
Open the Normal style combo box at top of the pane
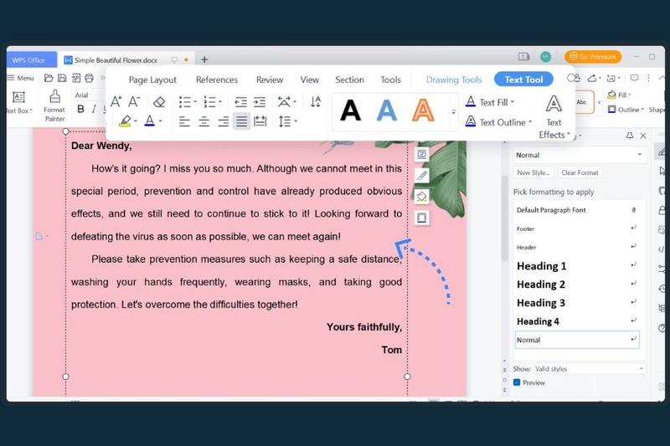click(x=579, y=155)
